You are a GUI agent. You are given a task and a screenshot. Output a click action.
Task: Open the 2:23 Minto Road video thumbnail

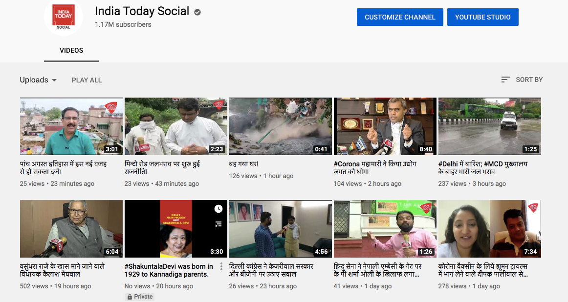pyautogui.click(x=175, y=126)
